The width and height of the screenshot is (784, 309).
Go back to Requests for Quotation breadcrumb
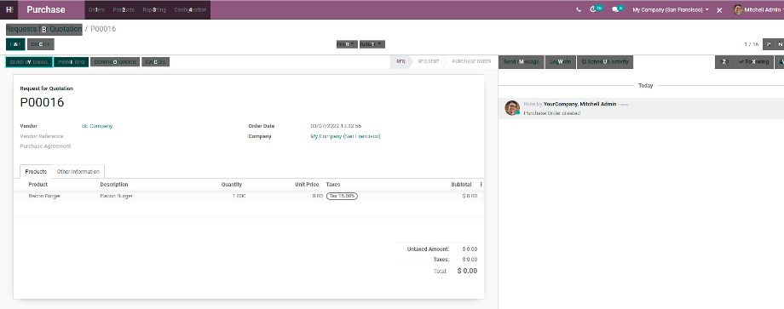coord(44,29)
